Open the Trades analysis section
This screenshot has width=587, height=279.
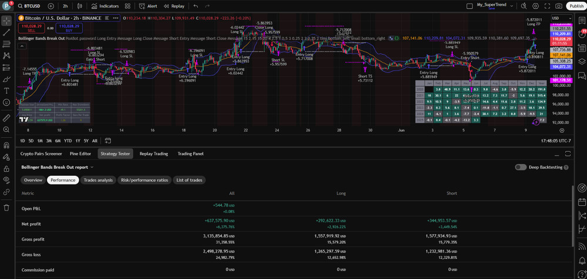click(x=98, y=181)
